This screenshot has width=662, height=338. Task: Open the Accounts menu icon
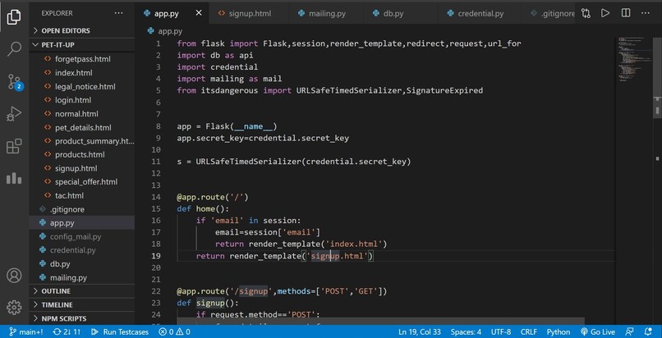point(14,275)
